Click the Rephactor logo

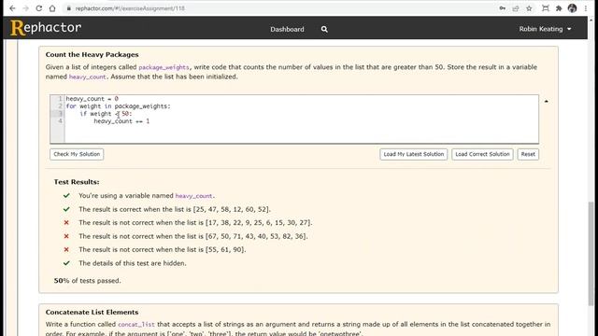(x=46, y=28)
